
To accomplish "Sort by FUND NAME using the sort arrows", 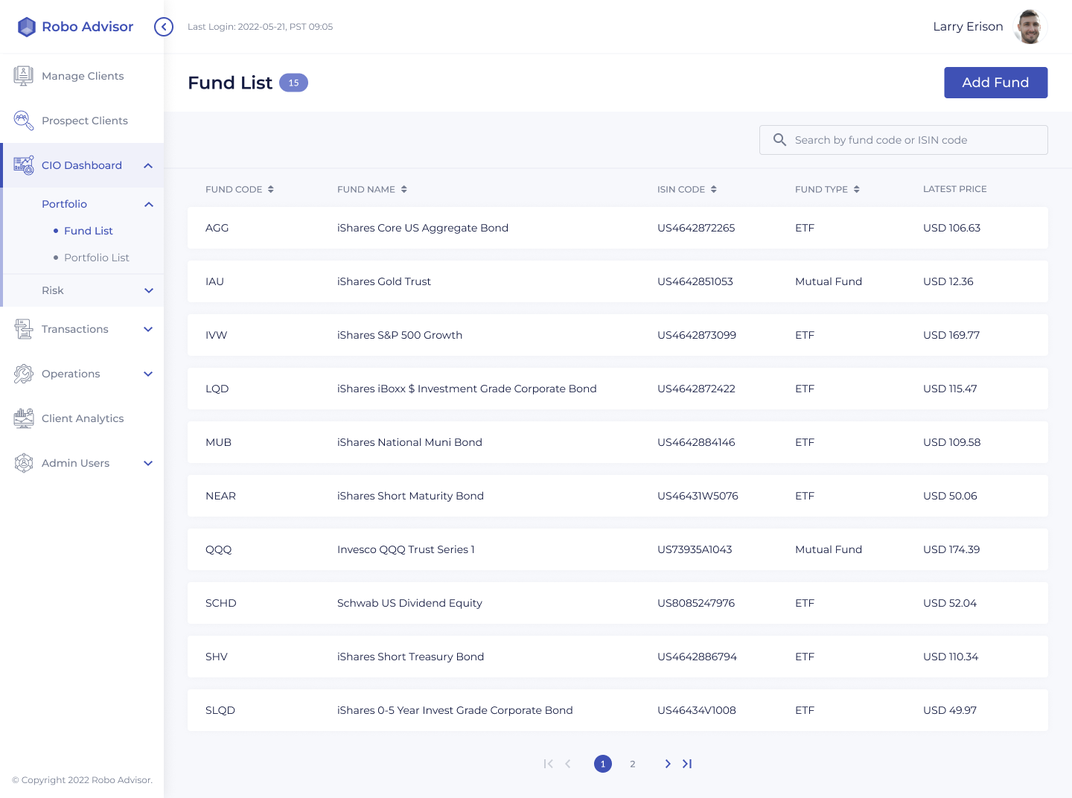I will [x=404, y=189].
